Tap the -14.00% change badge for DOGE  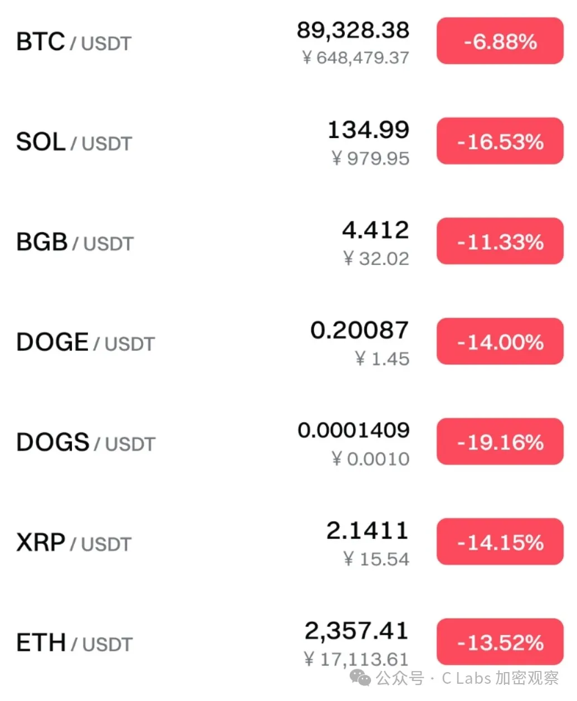(500, 342)
